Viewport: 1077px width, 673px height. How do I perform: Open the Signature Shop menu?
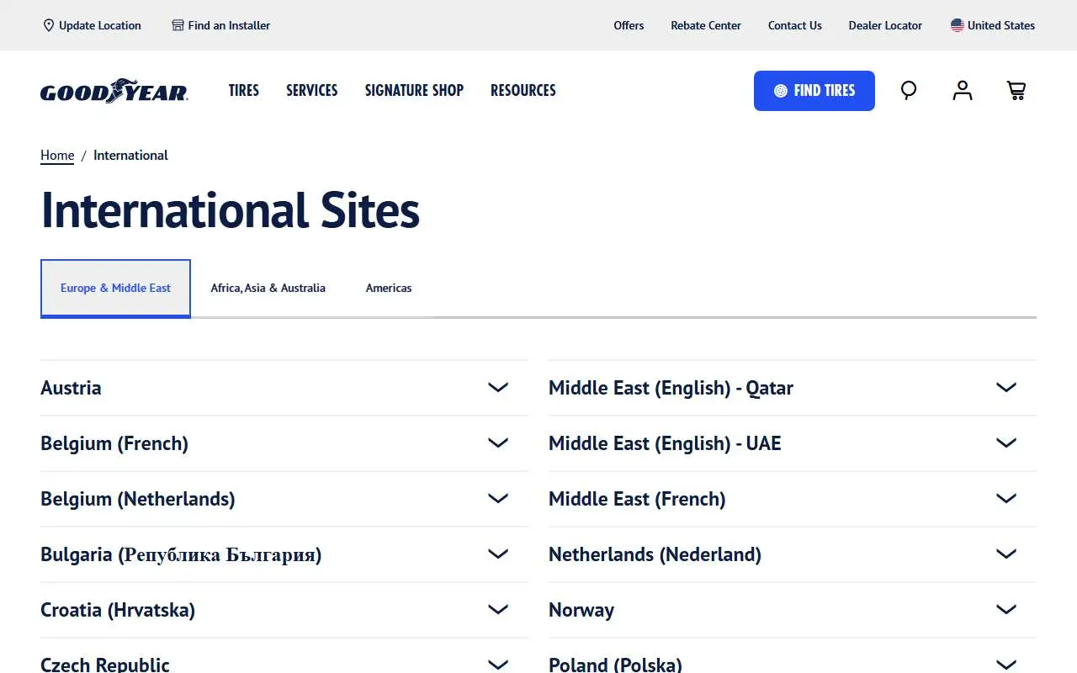point(414,90)
